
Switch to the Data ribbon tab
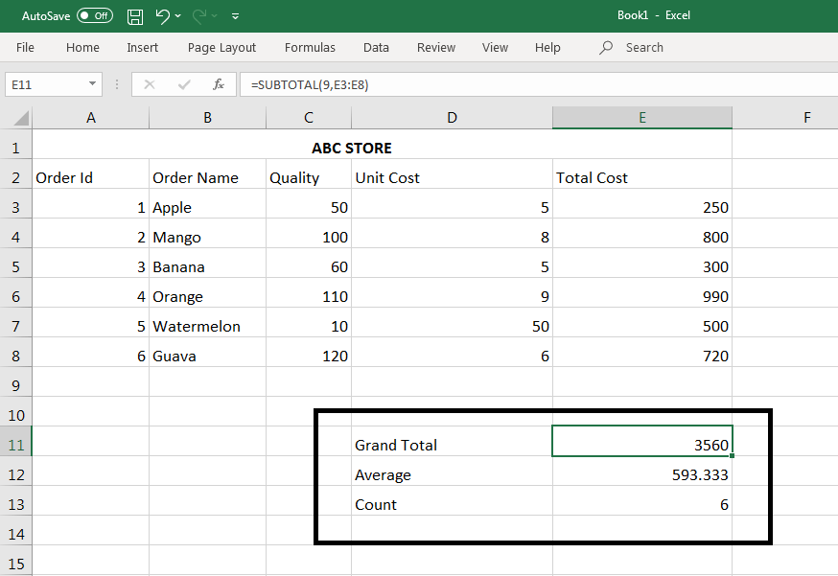[376, 47]
